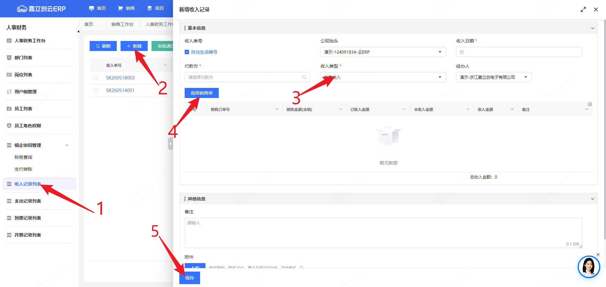Open the 经办人 dropdown

[x=494, y=77]
